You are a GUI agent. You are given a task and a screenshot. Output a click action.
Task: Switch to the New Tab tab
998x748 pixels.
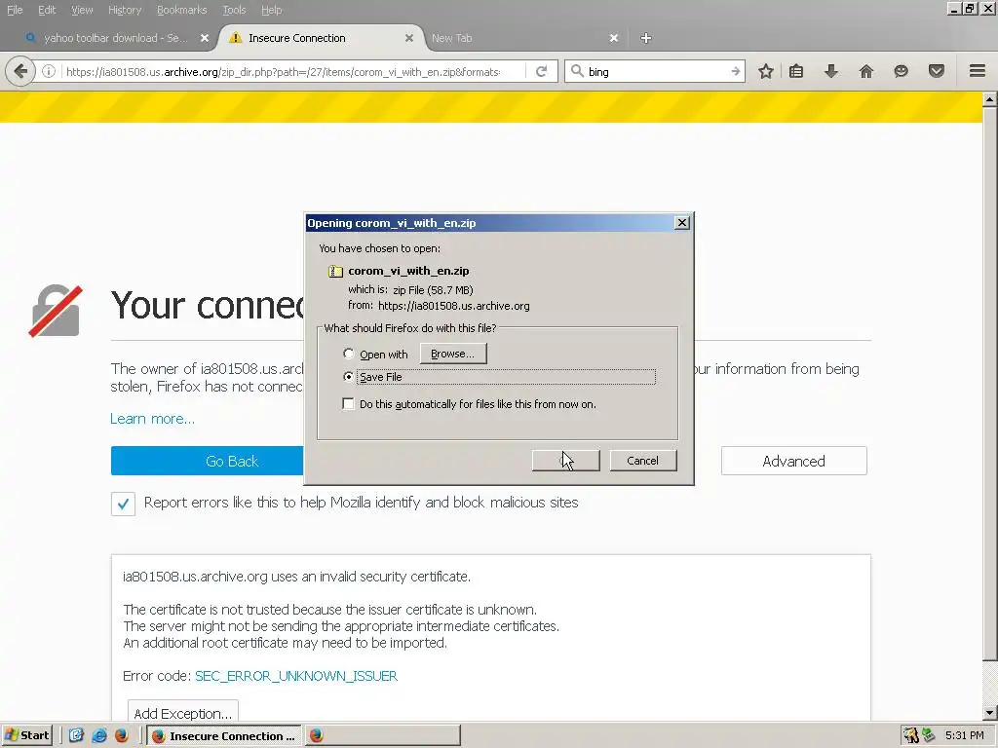522,38
